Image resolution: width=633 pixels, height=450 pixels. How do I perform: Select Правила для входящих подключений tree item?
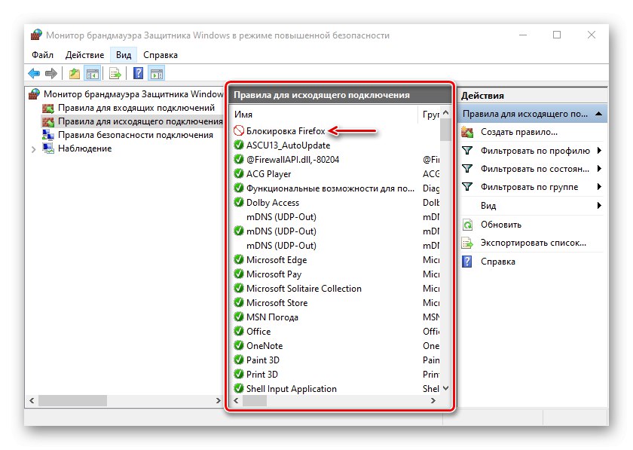click(136, 108)
